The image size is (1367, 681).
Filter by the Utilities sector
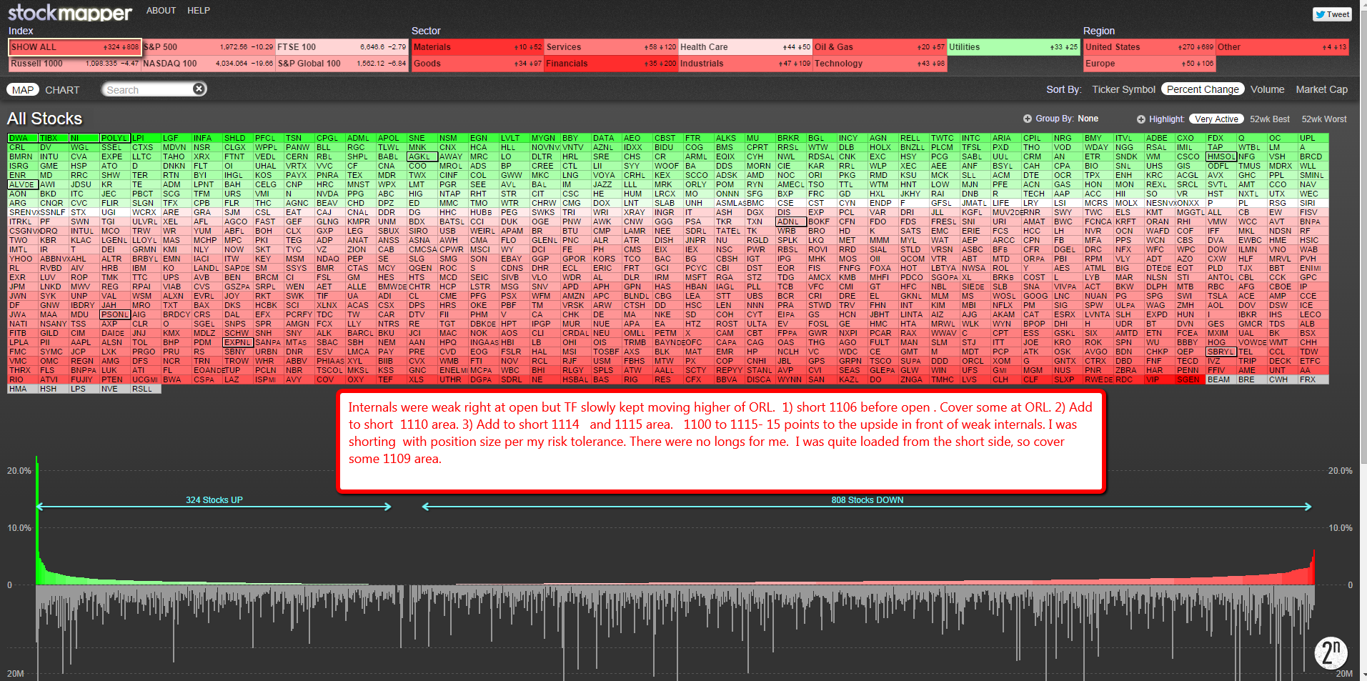[x=1013, y=47]
